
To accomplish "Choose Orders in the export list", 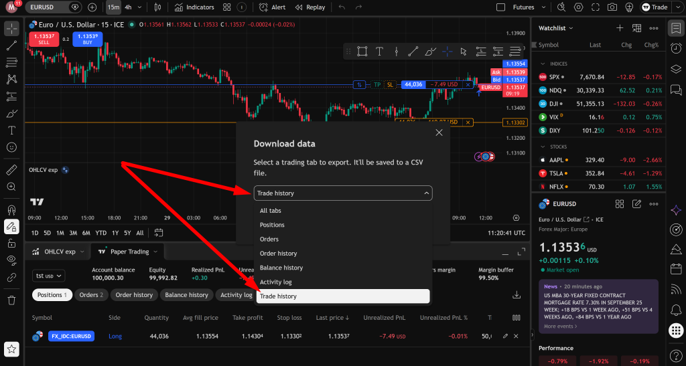I will tap(343, 240).
